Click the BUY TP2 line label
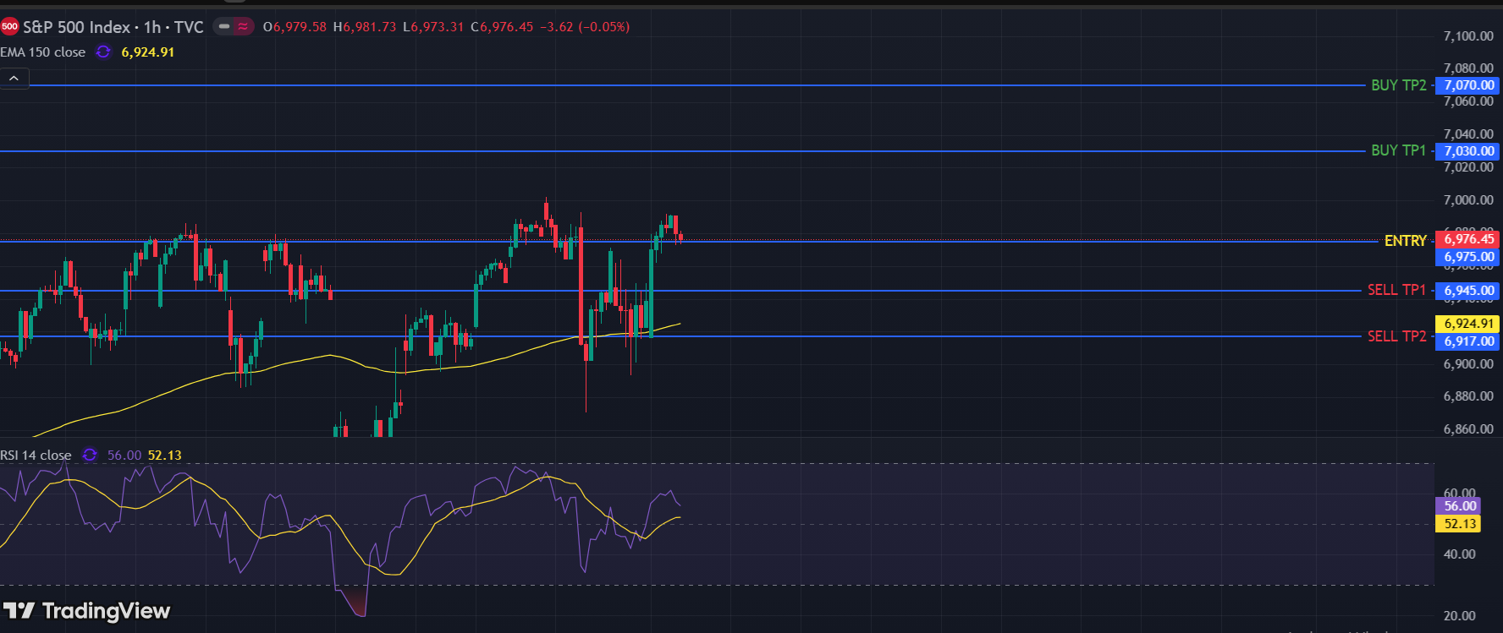 pyautogui.click(x=1398, y=85)
